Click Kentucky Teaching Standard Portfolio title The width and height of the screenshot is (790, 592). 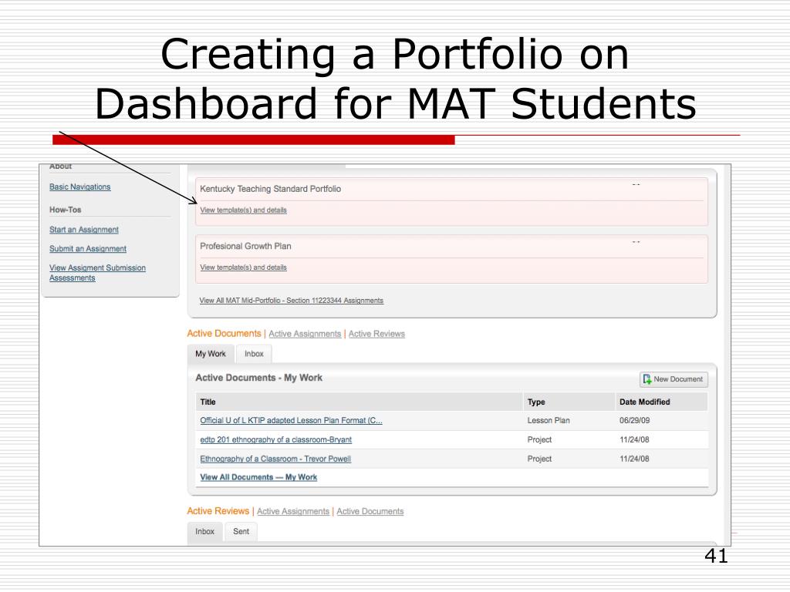[270, 189]
